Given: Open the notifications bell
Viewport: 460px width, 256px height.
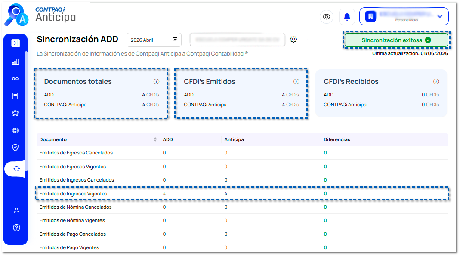Looking at the screenshot, I should (x=347, y=17).
